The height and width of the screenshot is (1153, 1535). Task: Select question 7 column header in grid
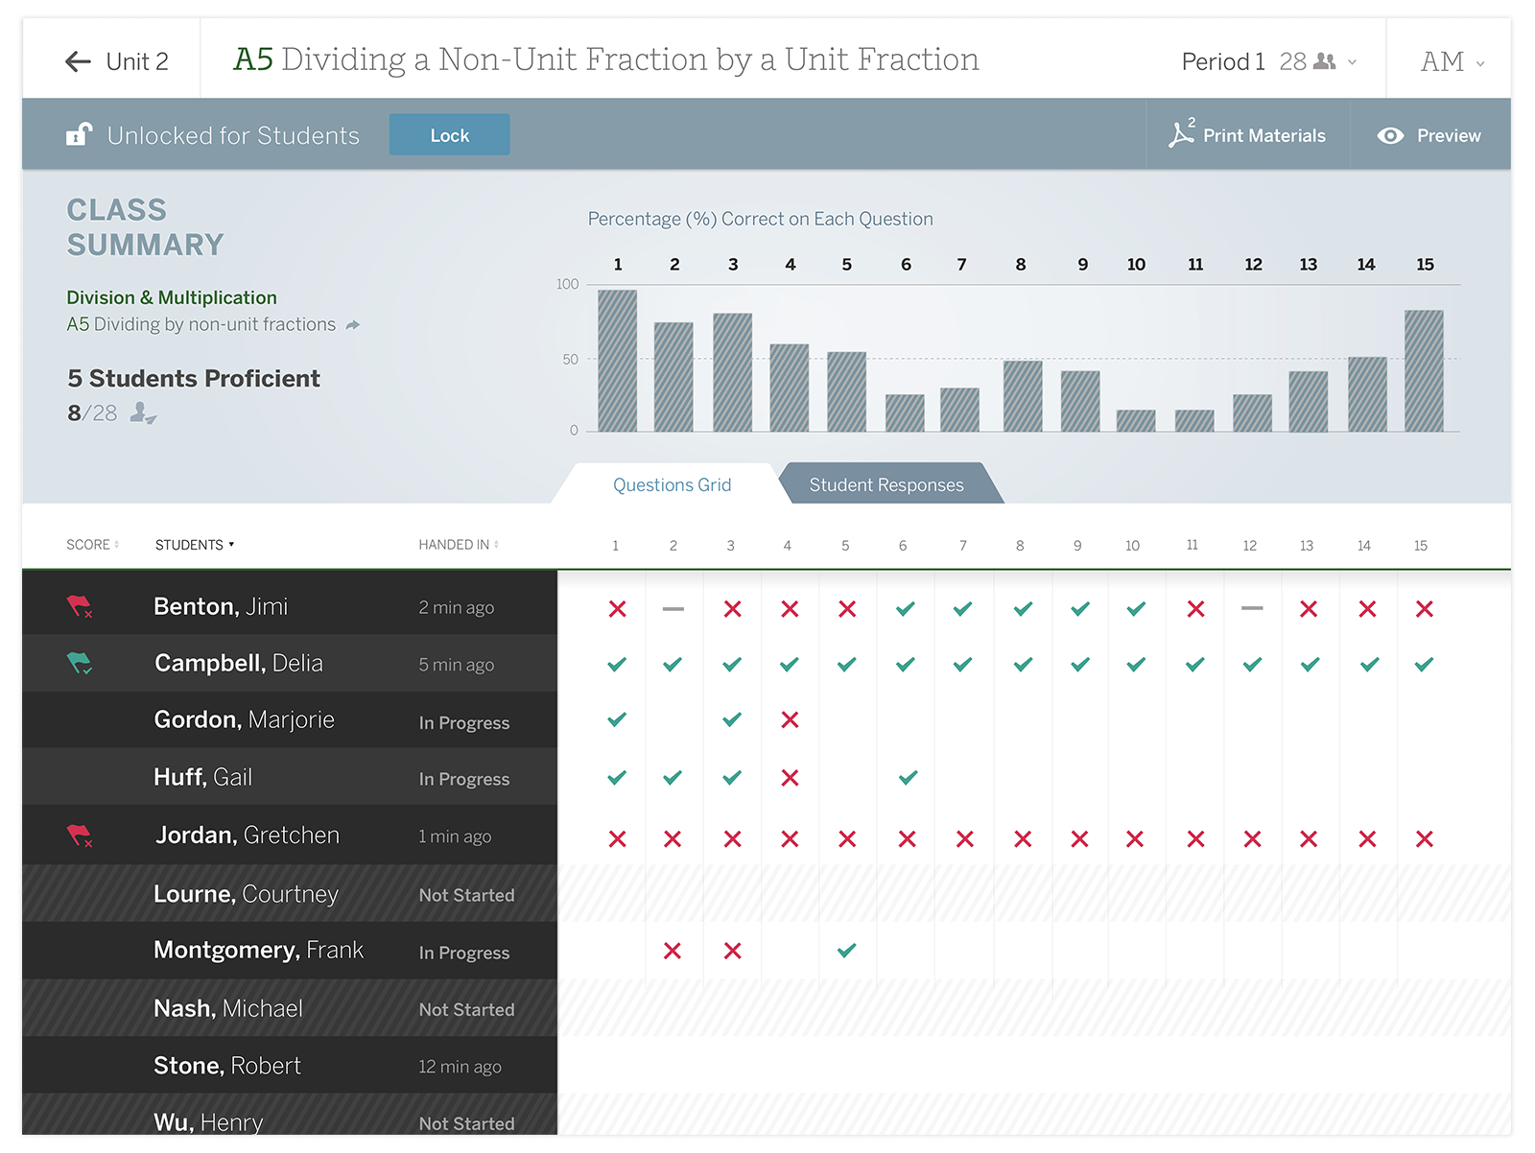pyautogui.click(x=962, y=545)
